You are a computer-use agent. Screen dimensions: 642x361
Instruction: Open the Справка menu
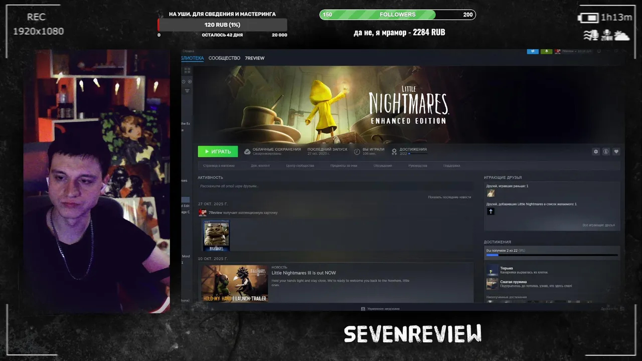[188, 51]
